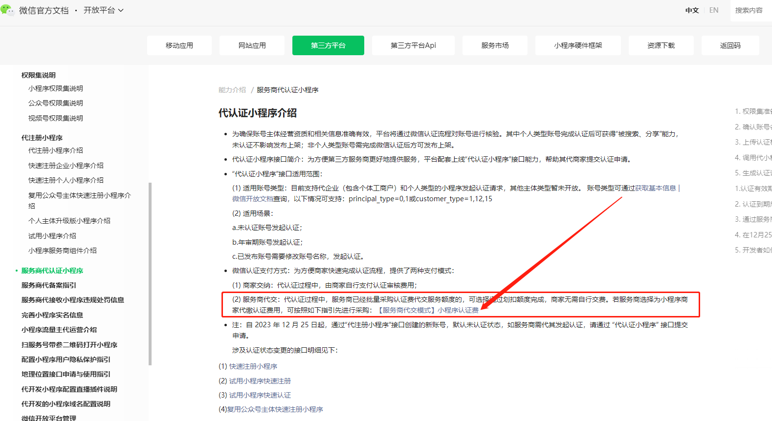Open the 服务市场 tab

tap(495, 45)
